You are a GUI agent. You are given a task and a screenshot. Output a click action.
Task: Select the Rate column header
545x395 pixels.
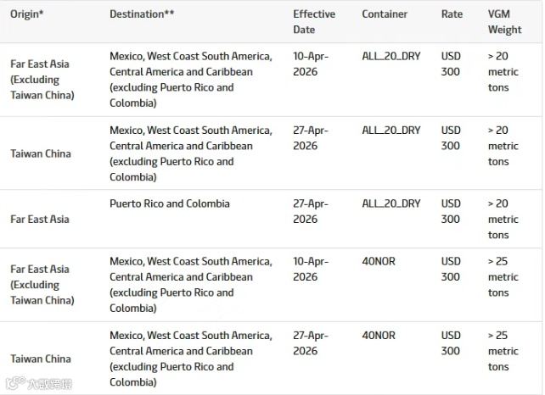(x=452, y=14)
